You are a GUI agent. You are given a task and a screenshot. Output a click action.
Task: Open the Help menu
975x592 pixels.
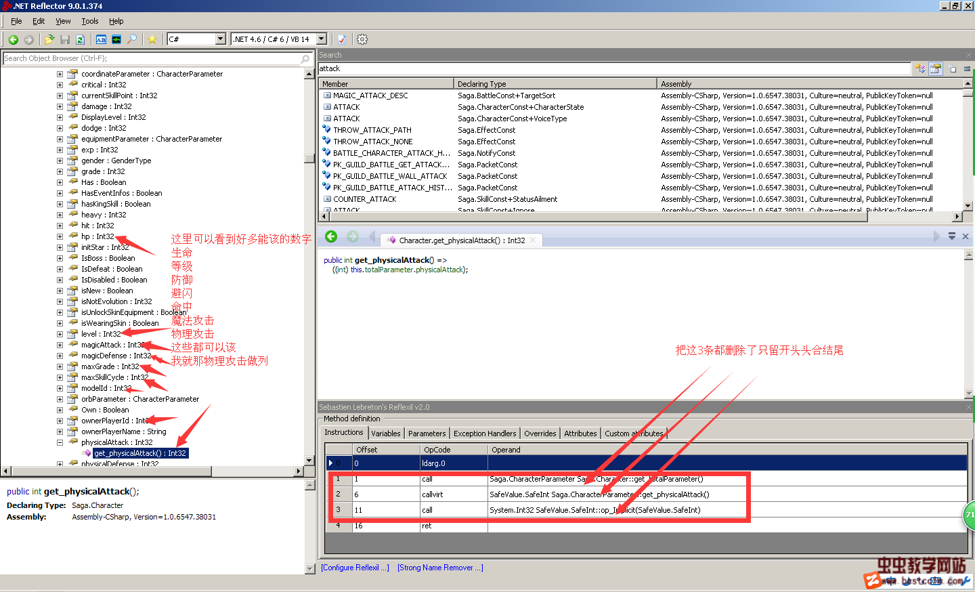(116, 21)
